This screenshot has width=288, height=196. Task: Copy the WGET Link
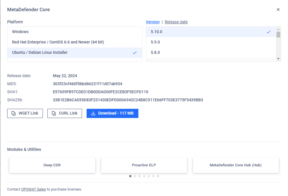pyautogui.click(x=25, y=113)
